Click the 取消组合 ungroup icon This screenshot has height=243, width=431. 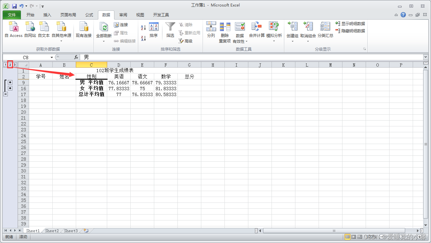click(x=308, y=26)
